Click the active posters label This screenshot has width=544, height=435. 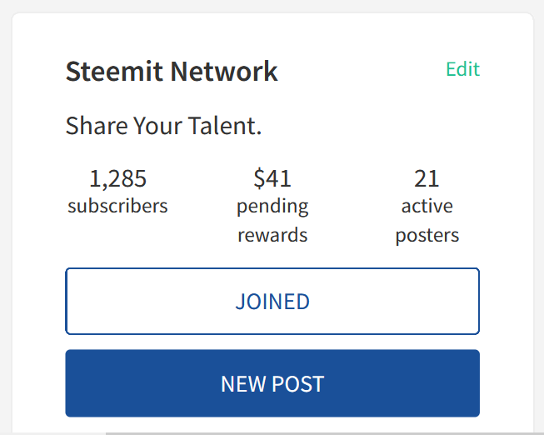[x=427, y=221]
